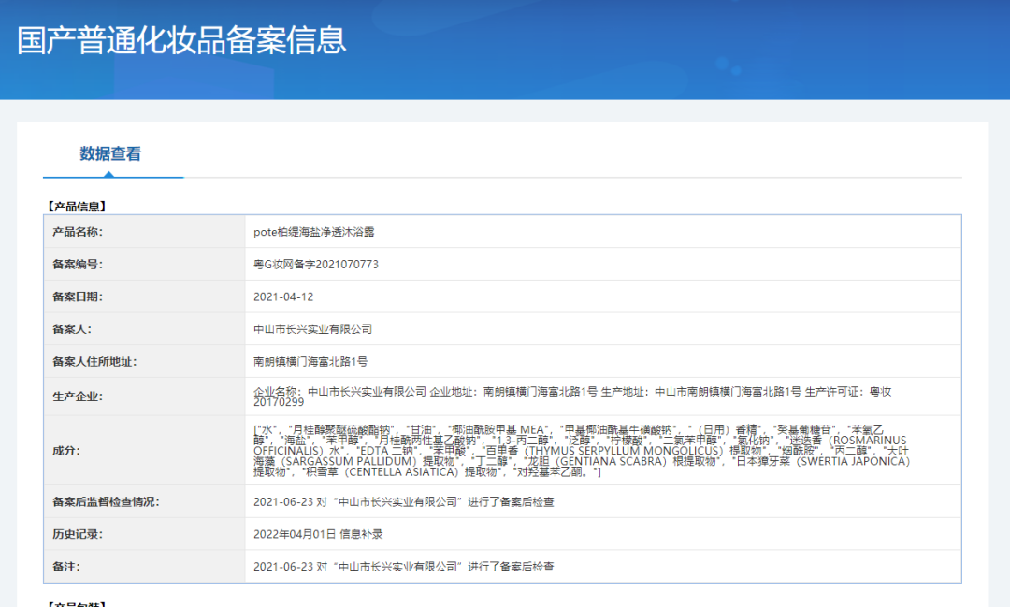Open the 数据查看 tab
The width and height of the screenshot is (1010, 607).
pyautogui.click(x=110, y=154)
